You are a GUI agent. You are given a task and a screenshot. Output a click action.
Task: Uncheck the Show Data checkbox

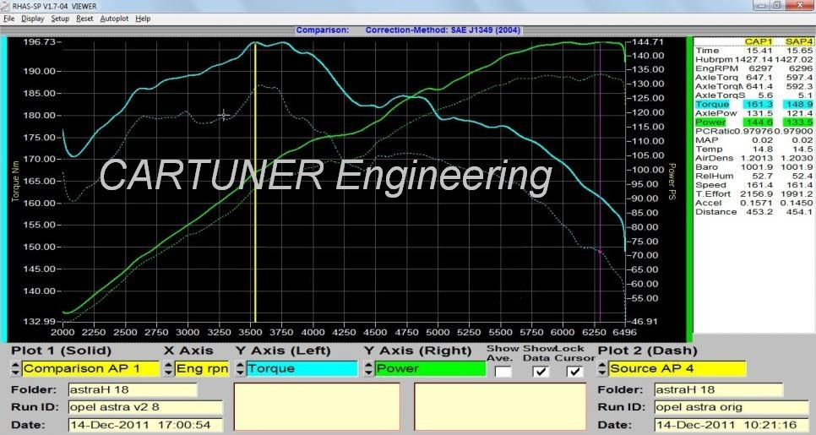pos(541,372)
